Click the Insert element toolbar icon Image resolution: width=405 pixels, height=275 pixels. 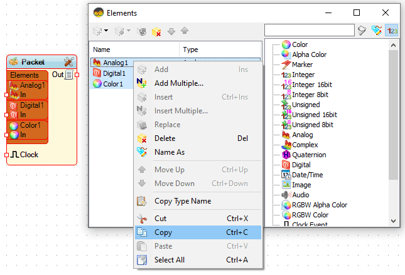[119, 31]
